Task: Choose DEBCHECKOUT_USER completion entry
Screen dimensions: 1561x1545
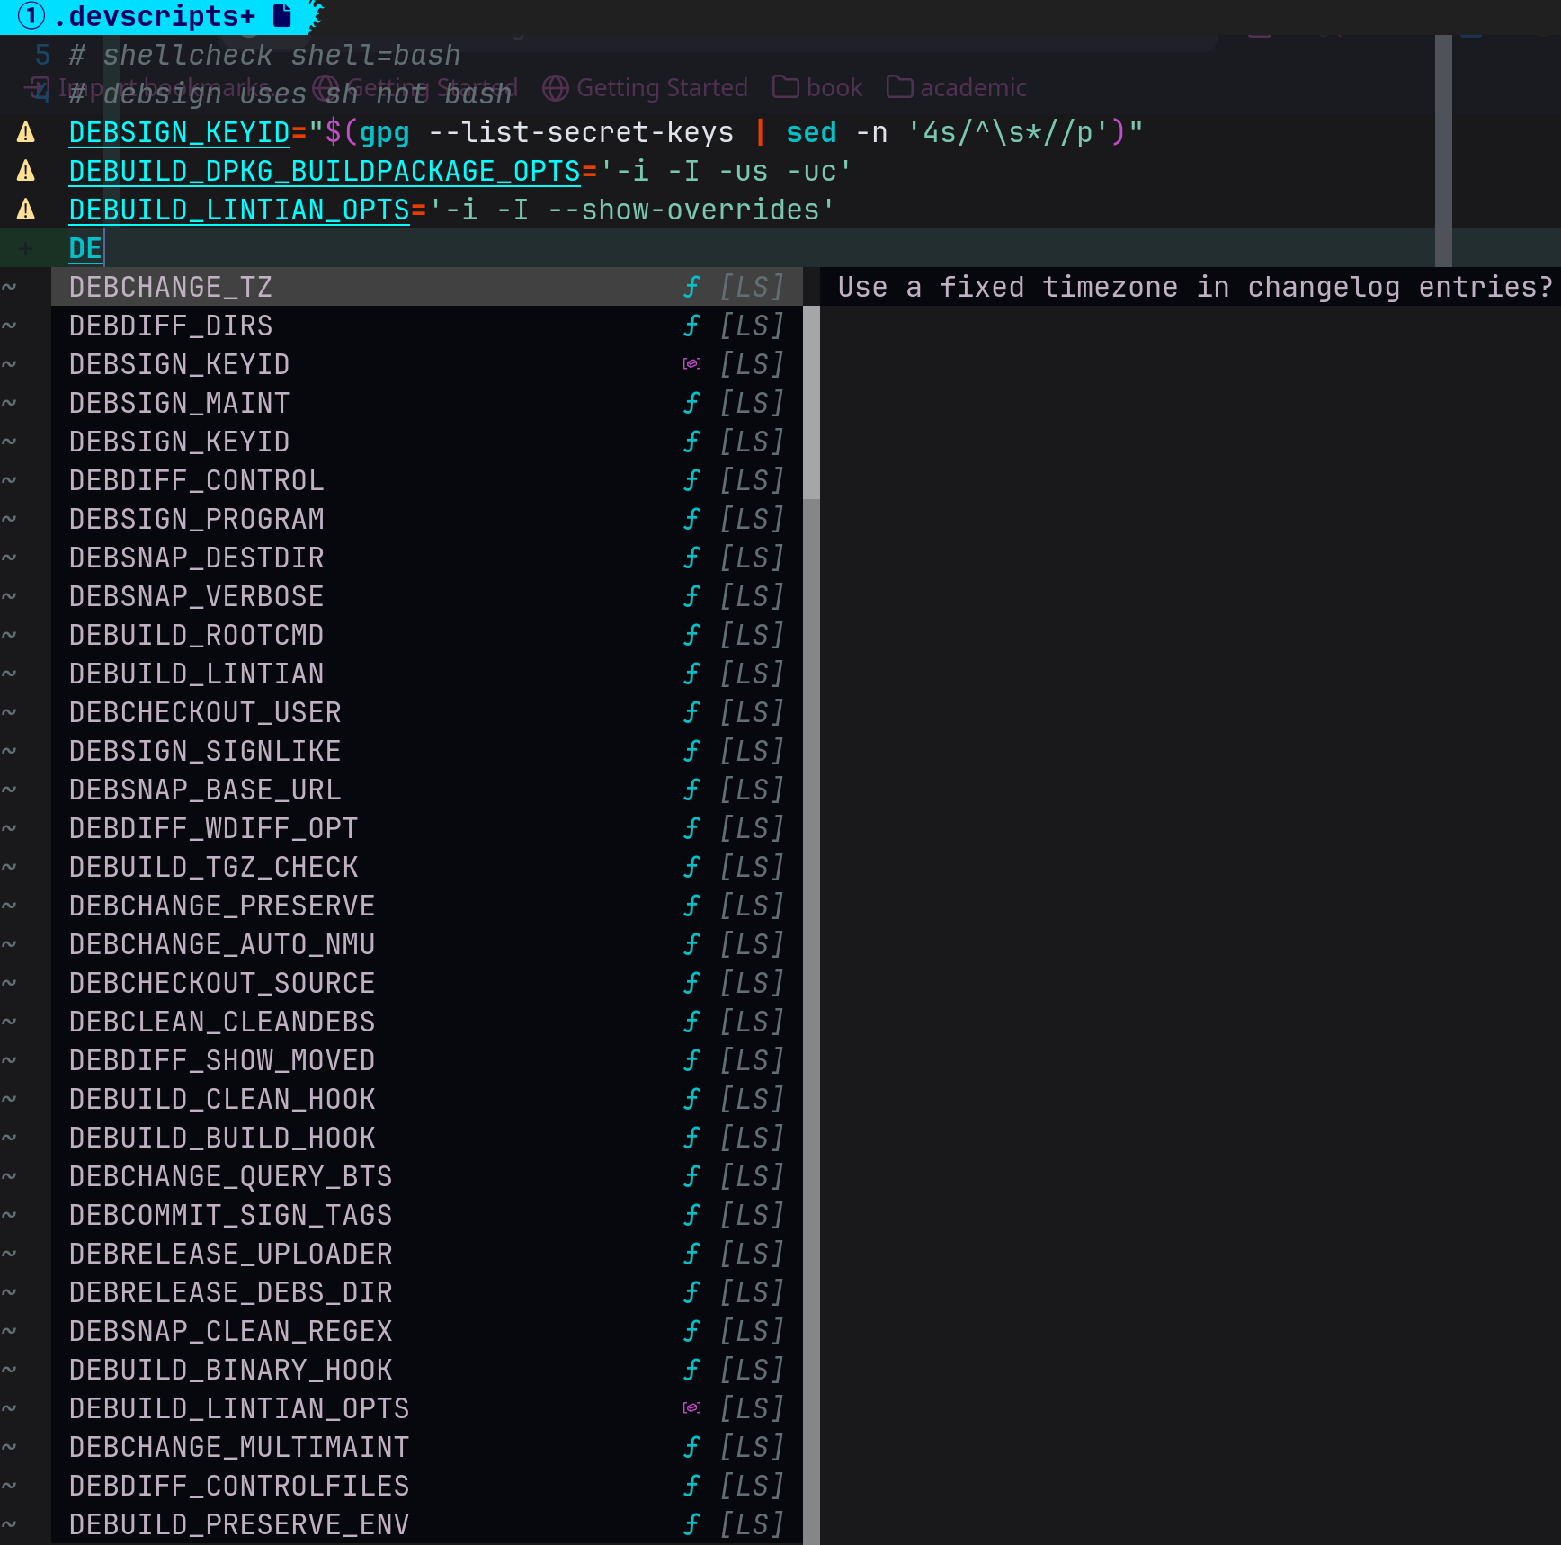Action: click(x=427, y=712)
